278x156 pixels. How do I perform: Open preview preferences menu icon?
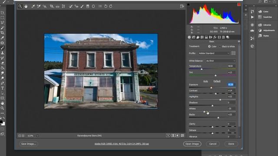(x=182, y=136)
